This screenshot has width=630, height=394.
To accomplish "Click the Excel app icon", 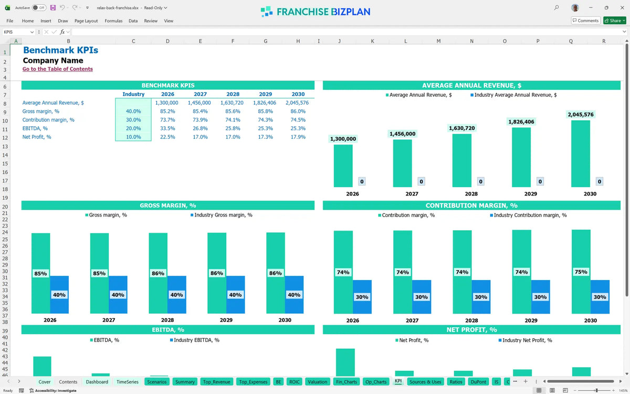I will [7, 8].
